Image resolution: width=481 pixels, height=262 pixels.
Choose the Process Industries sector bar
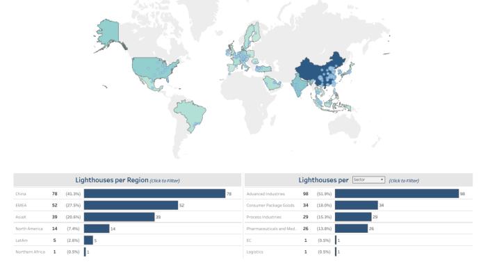click(x=353, y=217)
